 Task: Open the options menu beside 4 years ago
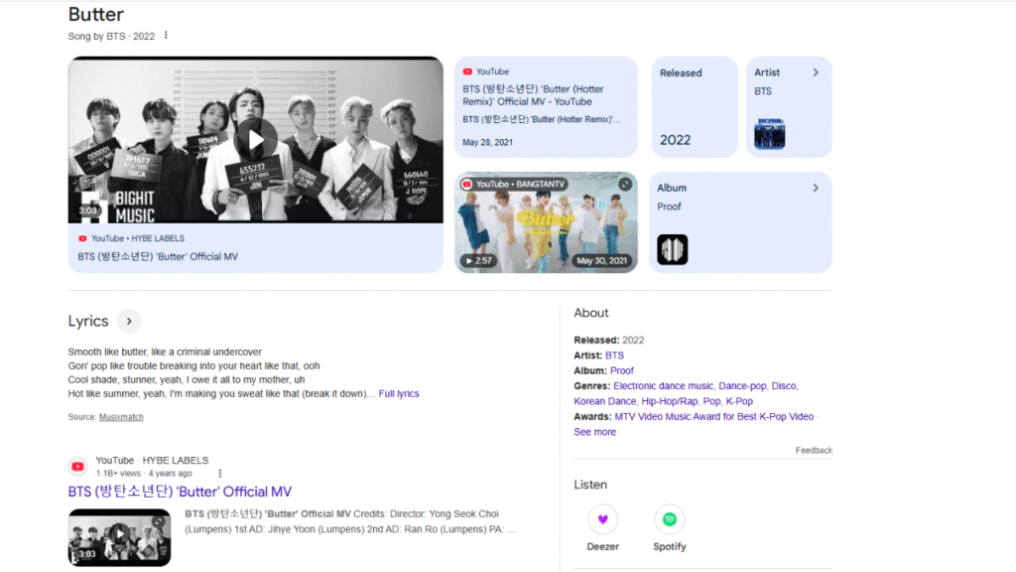219,474
